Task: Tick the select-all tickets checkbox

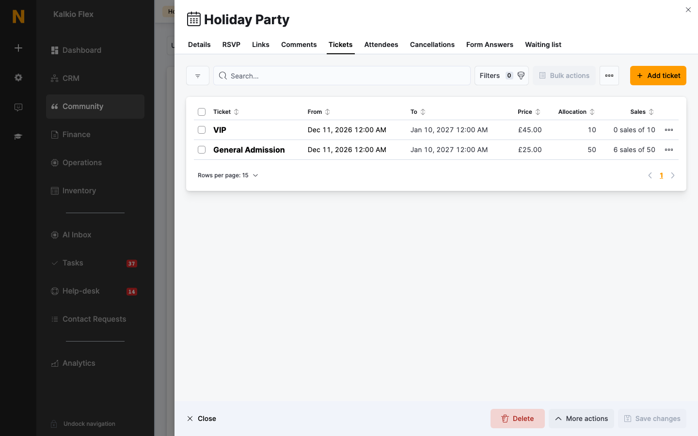Action: point(202,112)
